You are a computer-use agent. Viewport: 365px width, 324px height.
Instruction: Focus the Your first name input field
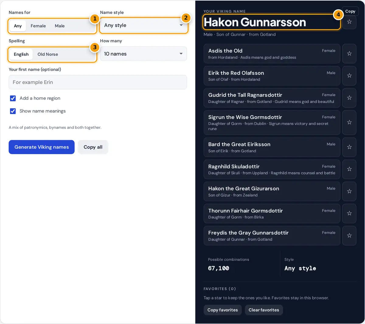pyautogui.click(x=98, y=82)
